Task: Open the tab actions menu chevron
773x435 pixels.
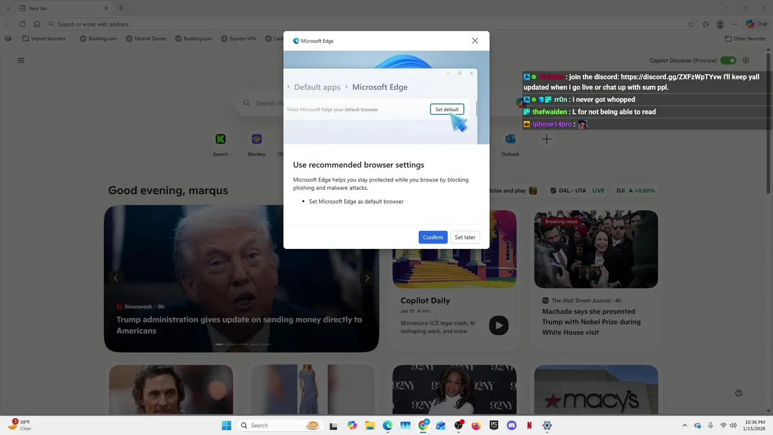Action: pos(8,8)
